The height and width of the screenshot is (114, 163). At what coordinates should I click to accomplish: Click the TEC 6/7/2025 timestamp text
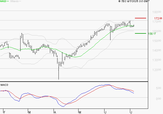(134, 1)
